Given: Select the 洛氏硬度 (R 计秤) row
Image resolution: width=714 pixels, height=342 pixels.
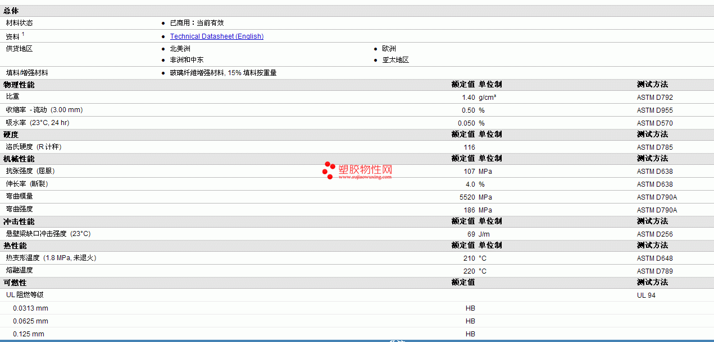Looking at the screenshot, I should coord(357,147).
